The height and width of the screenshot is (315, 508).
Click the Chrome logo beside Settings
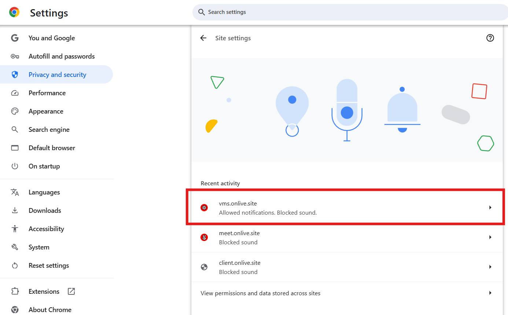tap(14, 12)
